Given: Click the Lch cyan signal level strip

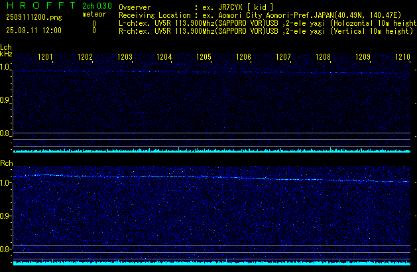Looking at the screenshot, I should click(211, 151).
